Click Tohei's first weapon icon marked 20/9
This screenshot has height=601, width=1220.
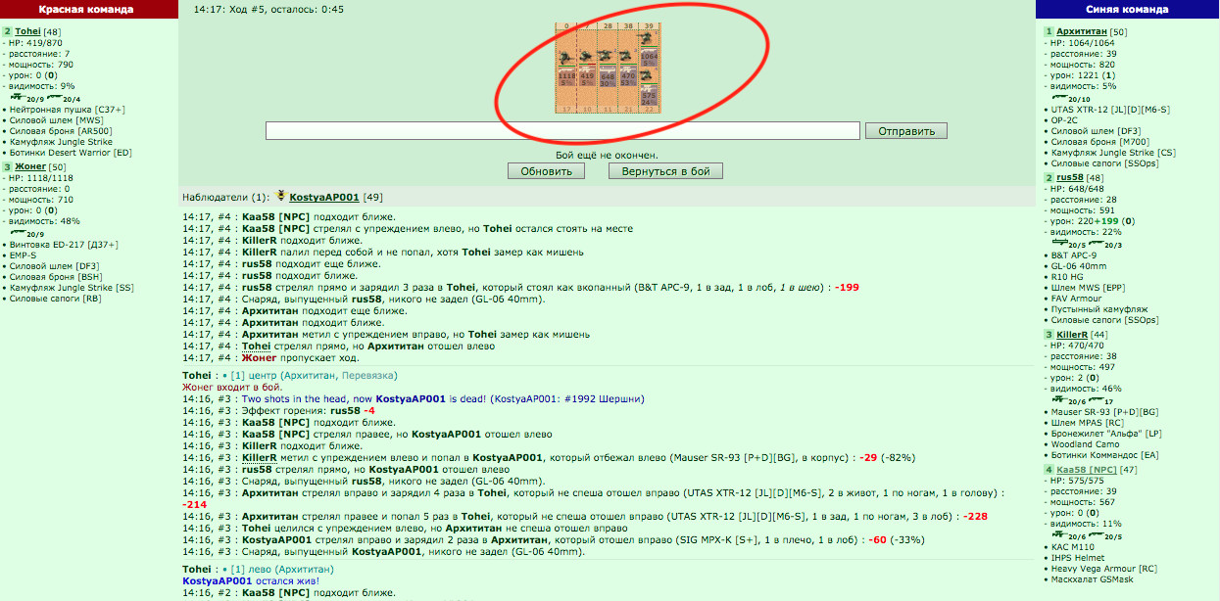[x=18, y=97]
